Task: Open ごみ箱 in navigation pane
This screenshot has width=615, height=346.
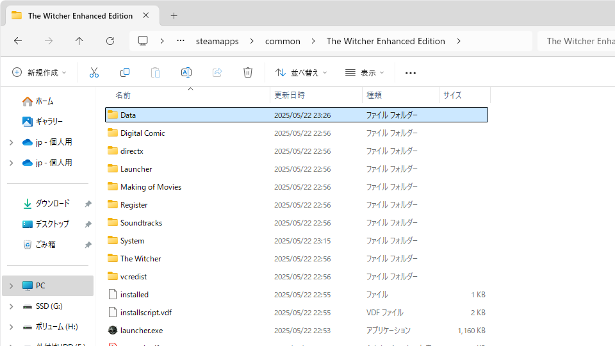Action: 39,245
